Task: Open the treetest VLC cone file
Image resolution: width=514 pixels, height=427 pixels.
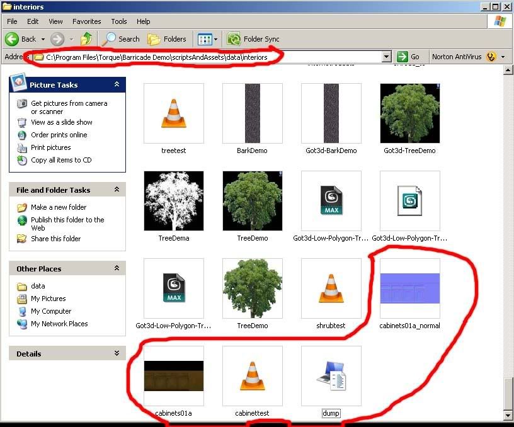Action: coord(173,113)
